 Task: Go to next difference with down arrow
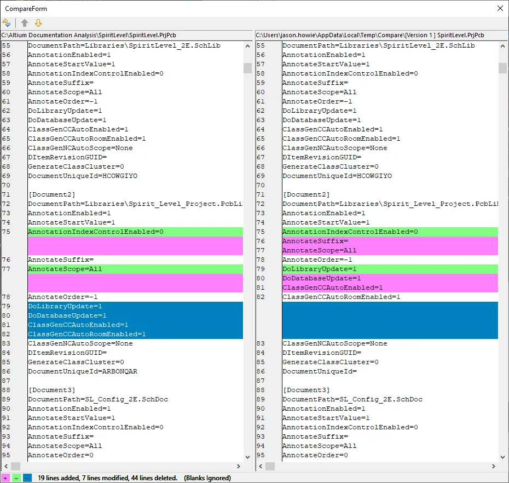38,23
